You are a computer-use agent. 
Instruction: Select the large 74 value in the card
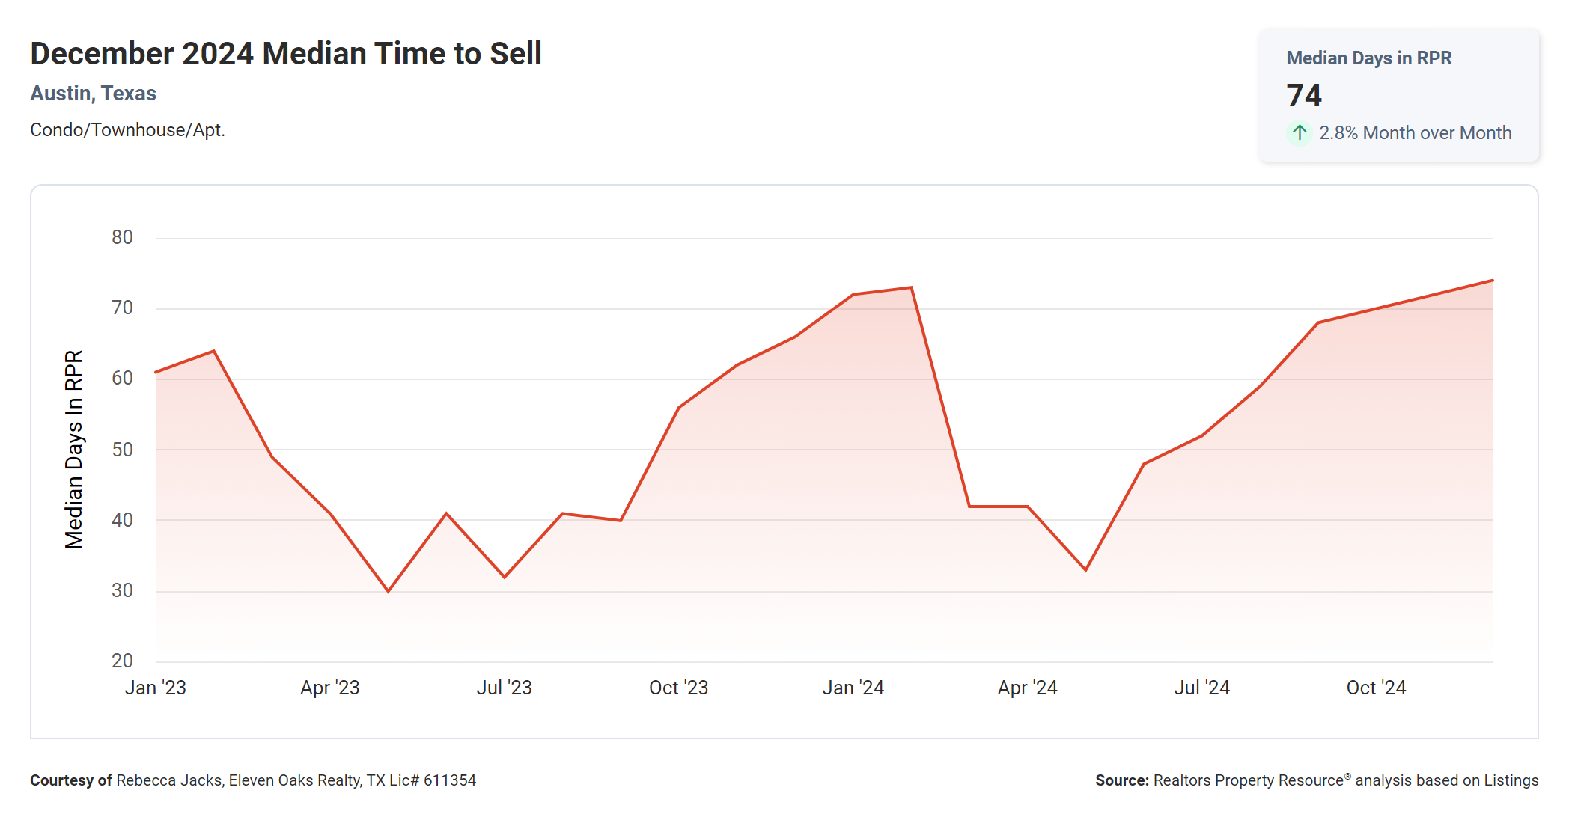click(x=1304, y=96)
